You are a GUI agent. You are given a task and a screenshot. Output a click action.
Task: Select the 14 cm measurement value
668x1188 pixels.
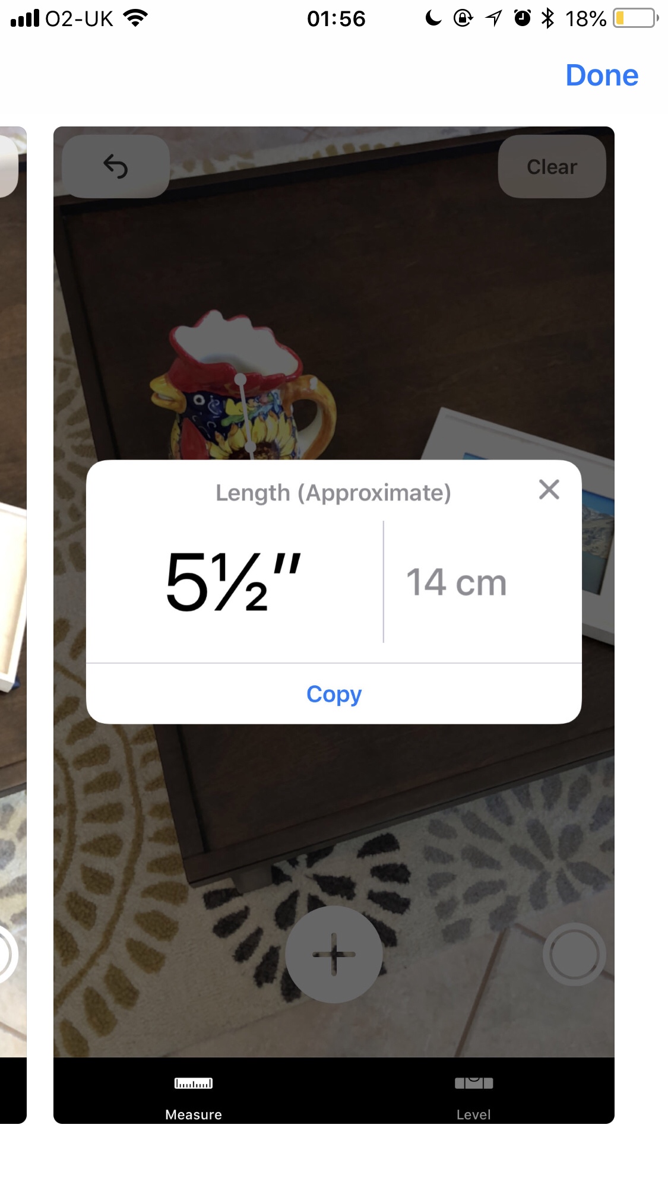pos(457,582)
